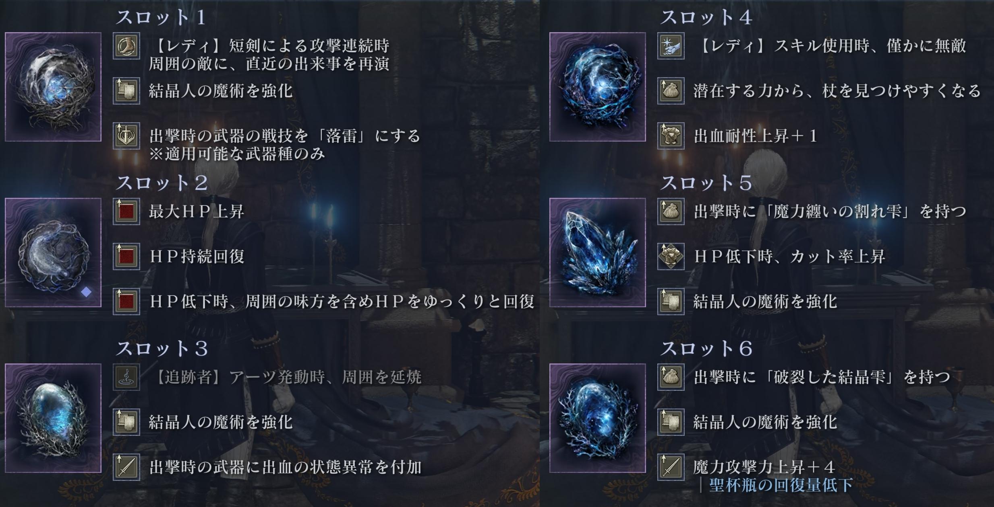The height and width of the screenshot is (507, 994).
Task: Click the スロット3 heading label
Action: point(162,349)
